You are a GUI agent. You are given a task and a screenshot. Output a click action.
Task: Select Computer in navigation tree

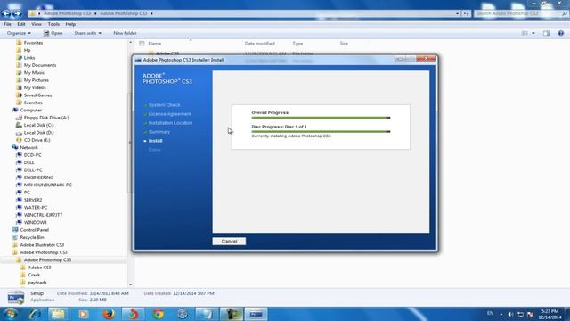click(x=31, y=110)
